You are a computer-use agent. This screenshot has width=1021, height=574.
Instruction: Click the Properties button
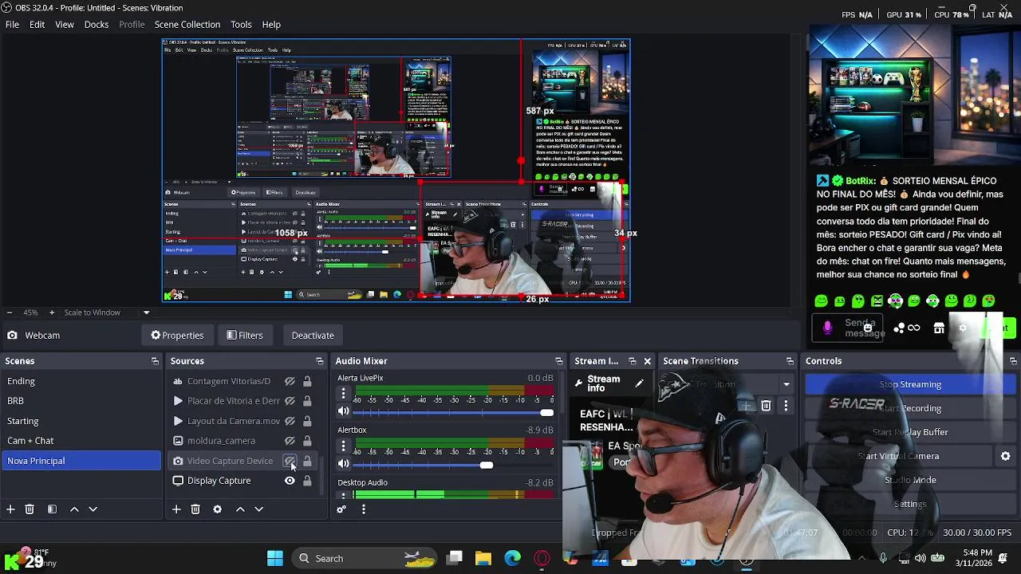point(177,336)
